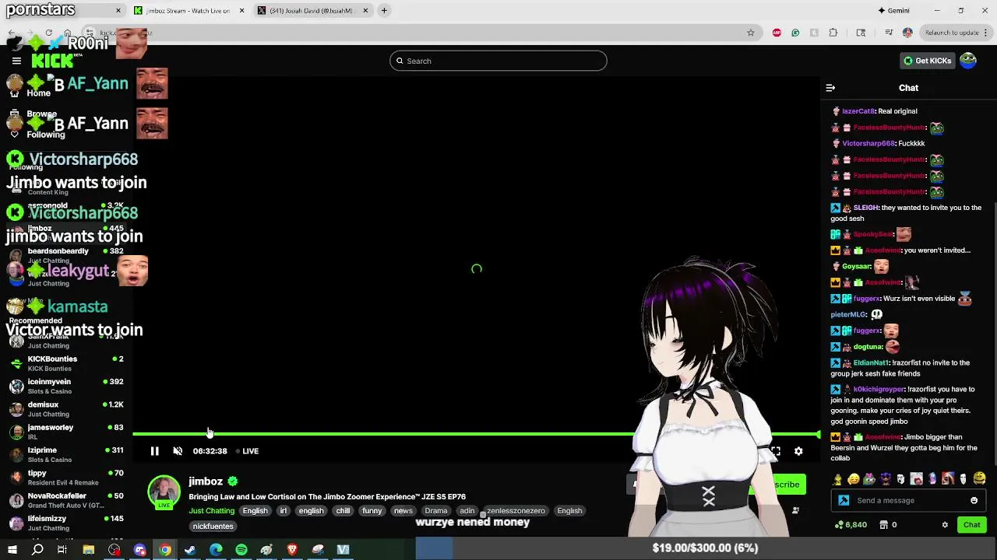The height and width of the screenshot is (560, 997).
Task: Open File Explorer from the taskbar
Action: point(89,550)
